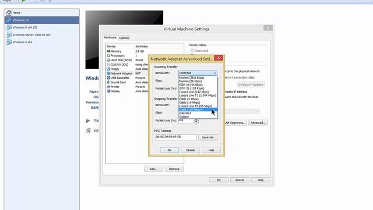Click the Add... hardware button
Image resolution: width=373 pixels, height=210 pixels.
pyautogui.click(x=153, y=169)
